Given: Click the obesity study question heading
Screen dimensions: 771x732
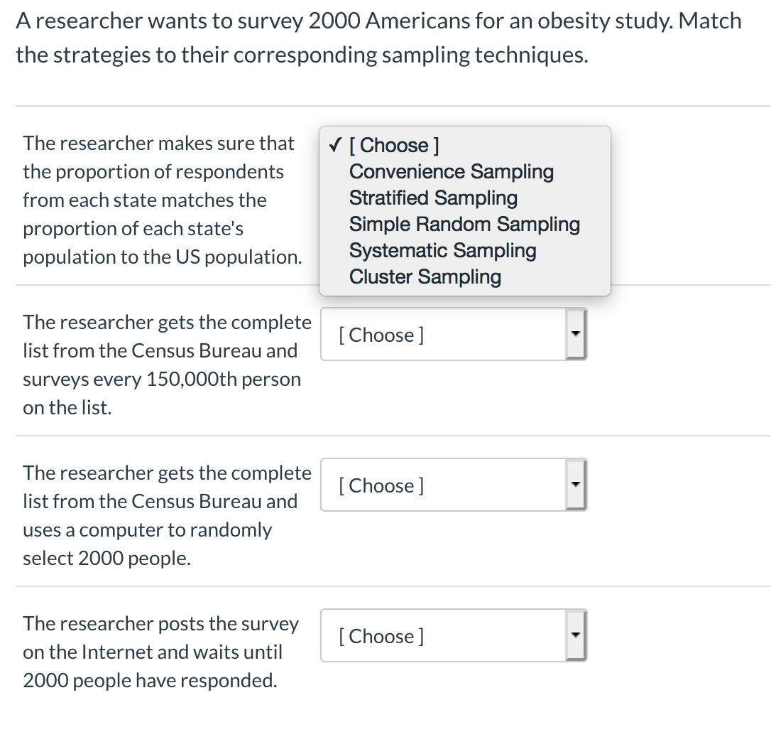Looking at the screenshot, I should click(378, 21).
